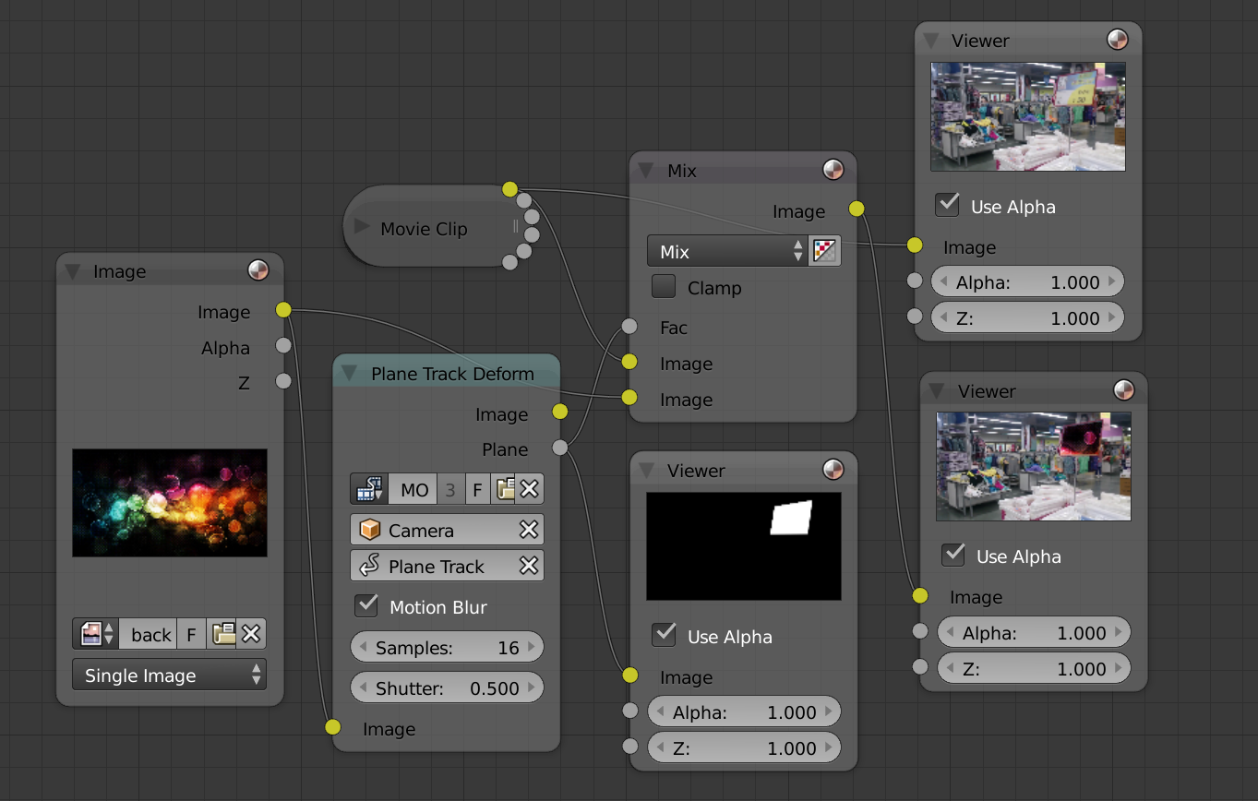
Task: Open the clip file in Plane Track Deform
Action: point(503,489)
